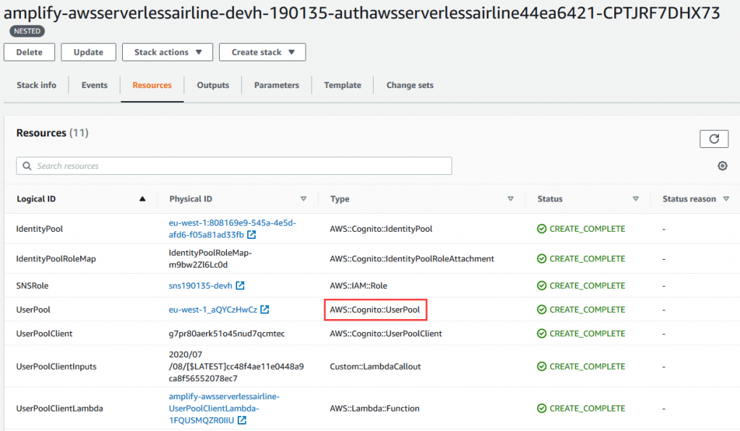Viewport: 740px width, 431px height.
Task: Refresh the Resources list
Action: 714,139
